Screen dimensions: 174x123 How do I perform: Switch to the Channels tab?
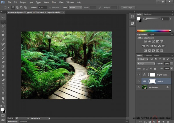(148, 55)
